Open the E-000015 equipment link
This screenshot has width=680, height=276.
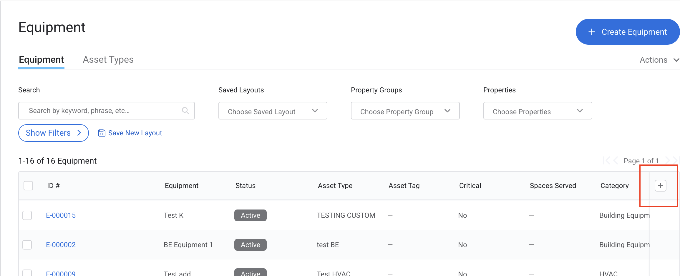61,215
